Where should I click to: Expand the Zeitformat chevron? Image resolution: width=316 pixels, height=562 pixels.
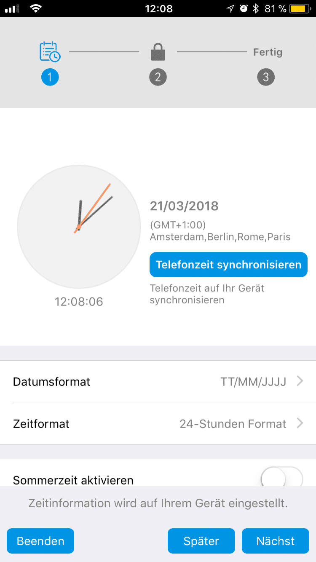(x=300, y=423)
